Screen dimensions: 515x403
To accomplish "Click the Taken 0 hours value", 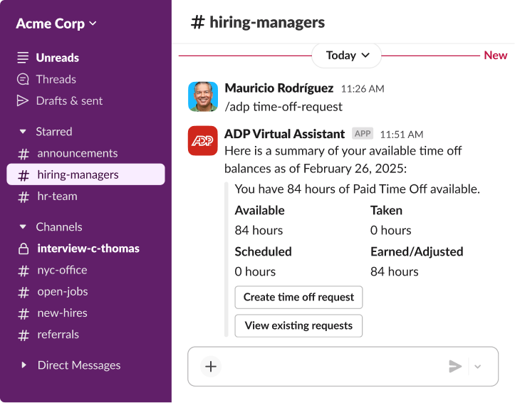I will click(x=390, y=230).
